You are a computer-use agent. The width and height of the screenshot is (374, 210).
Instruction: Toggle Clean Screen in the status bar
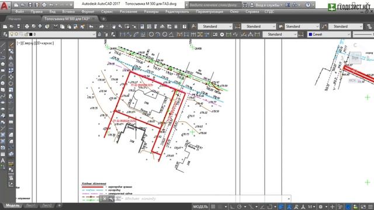[x=363, y=206]
